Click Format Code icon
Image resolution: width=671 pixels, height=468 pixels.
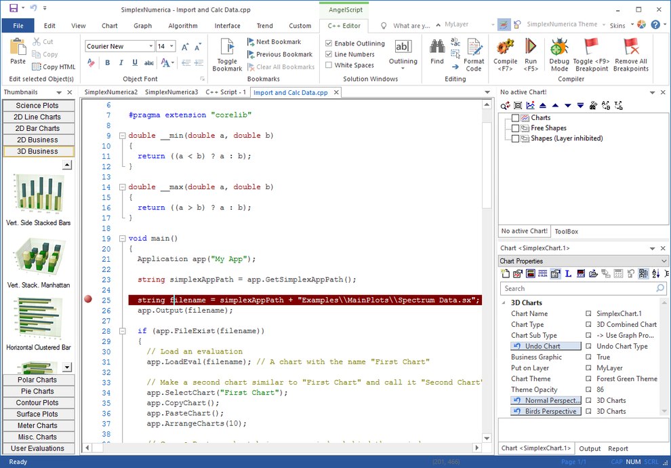[x=474, y=47]
